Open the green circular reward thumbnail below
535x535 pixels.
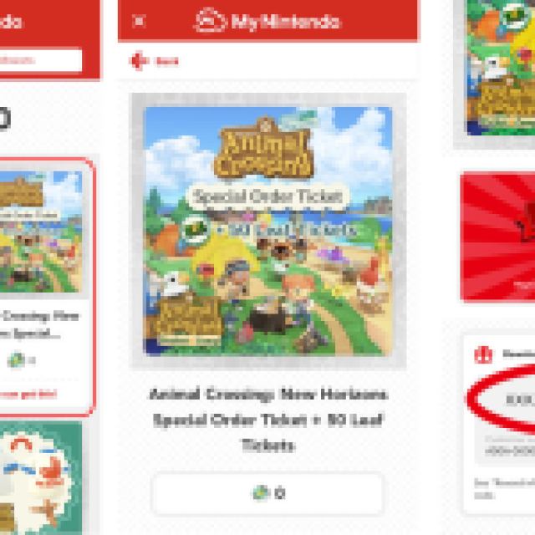point(41,478)
